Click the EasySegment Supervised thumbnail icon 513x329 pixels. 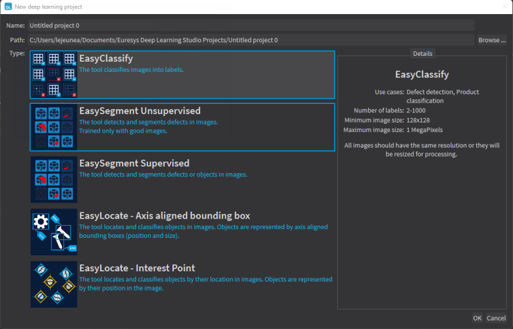[54, 180]
